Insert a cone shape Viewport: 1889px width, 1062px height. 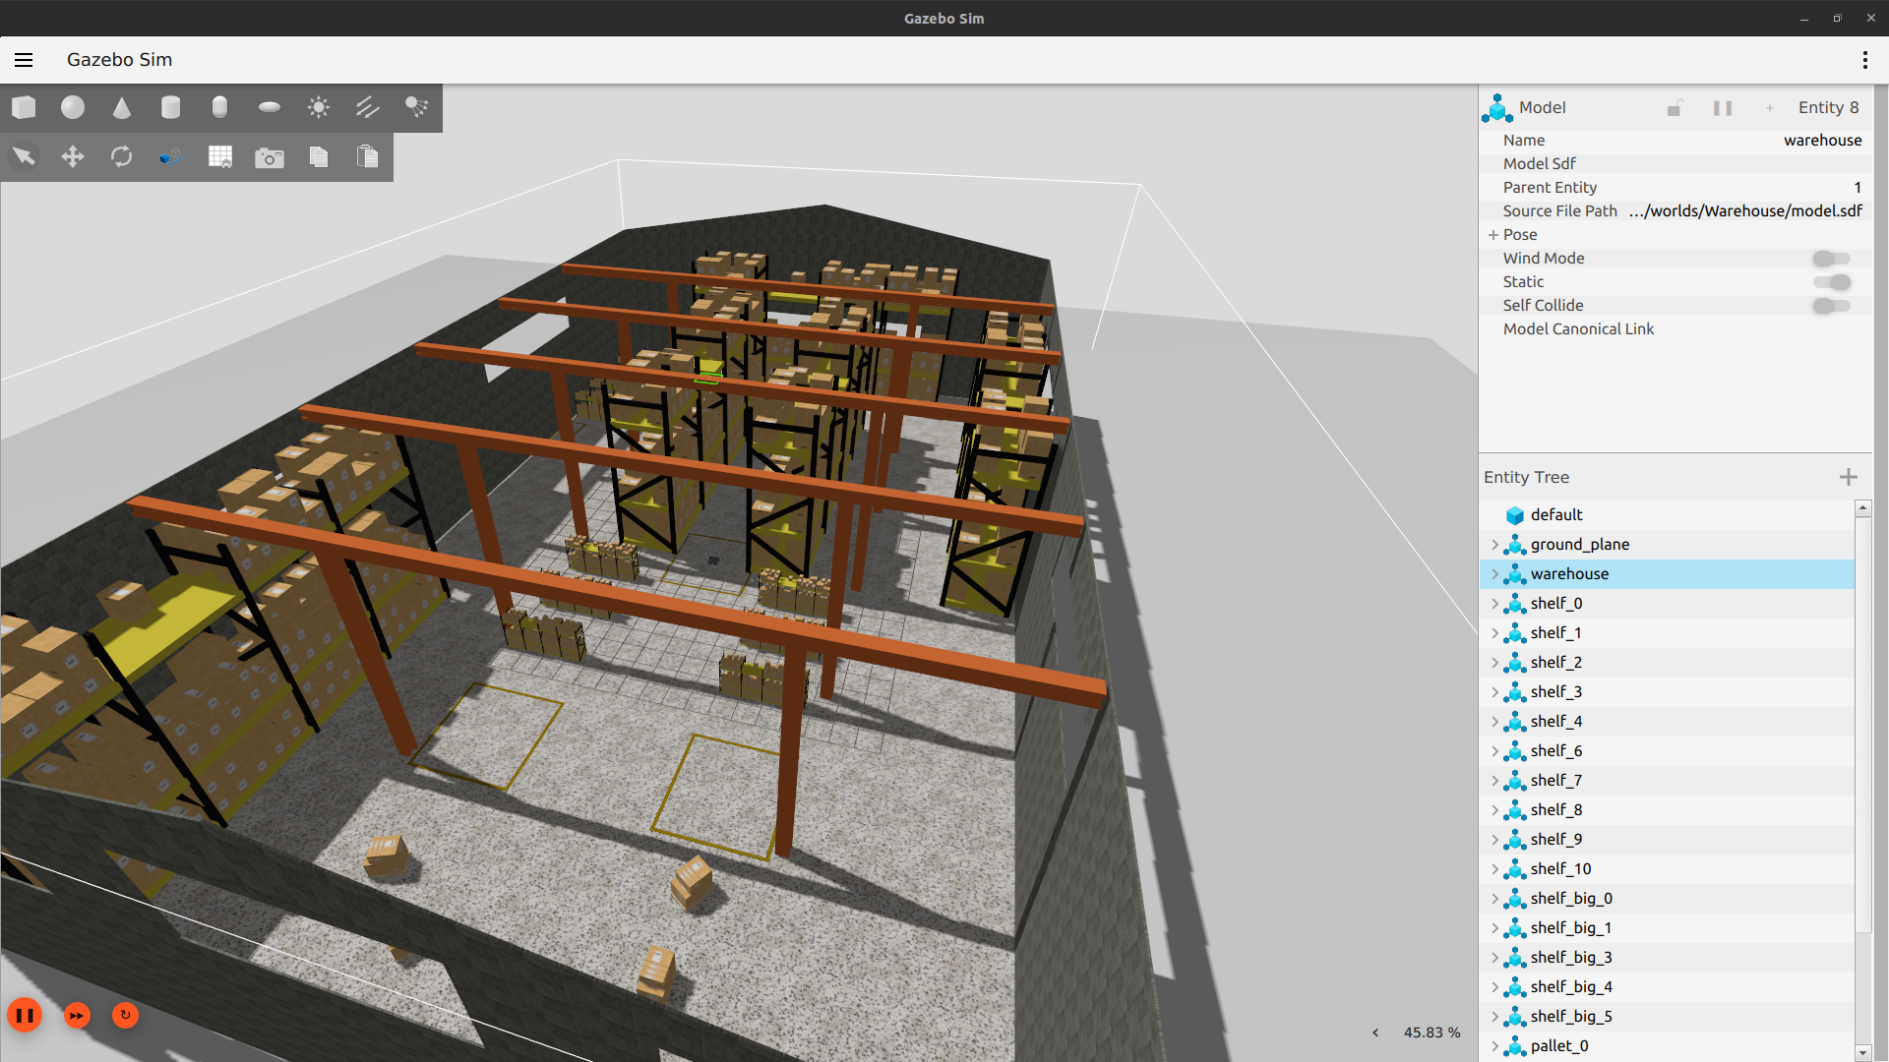[x=122, y=107]
